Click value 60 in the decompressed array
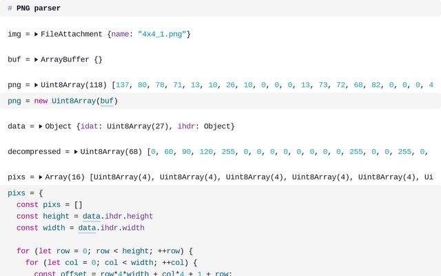441x276 pixels. pos(168,152)
